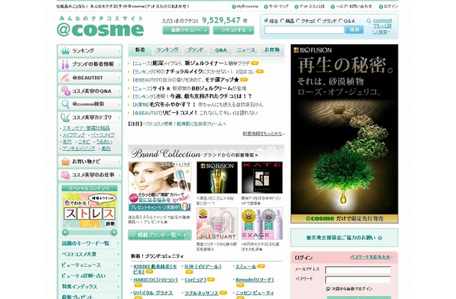Expand 話題のキーワード一覧 sidebar item
The width and height of the screenshot is (456, 299).
point(90,244)
